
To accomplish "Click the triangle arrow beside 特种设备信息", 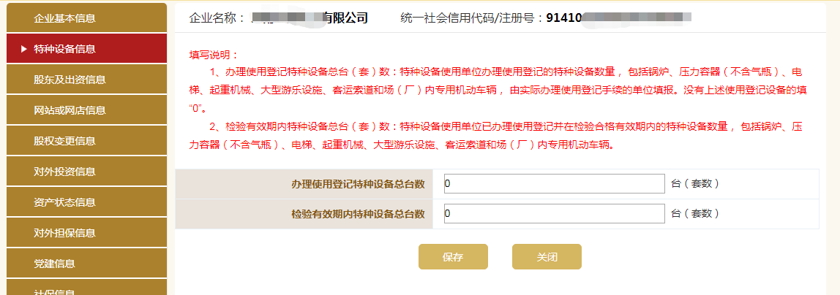I will coord(24,49).
